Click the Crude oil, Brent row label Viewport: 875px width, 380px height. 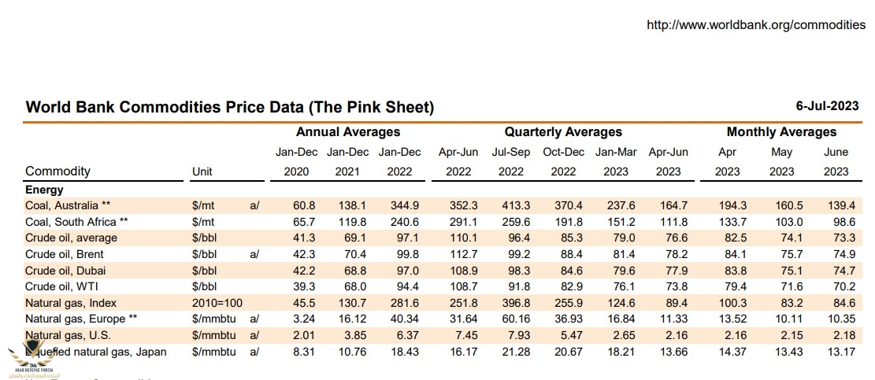click(x=65, y=254)
